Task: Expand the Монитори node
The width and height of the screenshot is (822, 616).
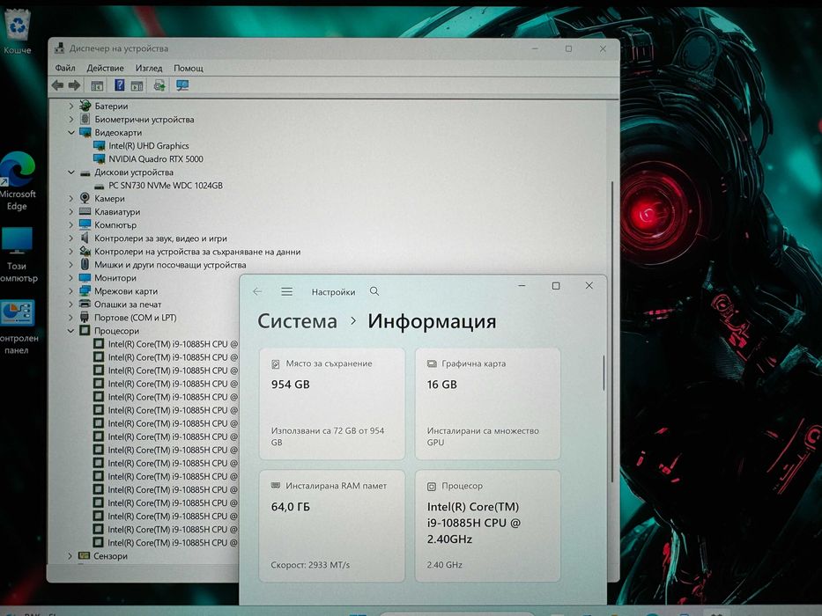Action: 71,277
